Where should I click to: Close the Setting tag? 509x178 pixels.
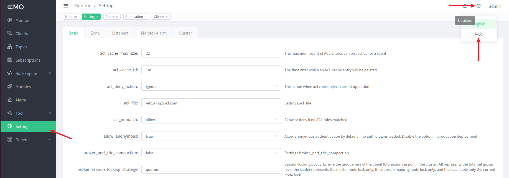pyautogui.click(x=97, y=17)
